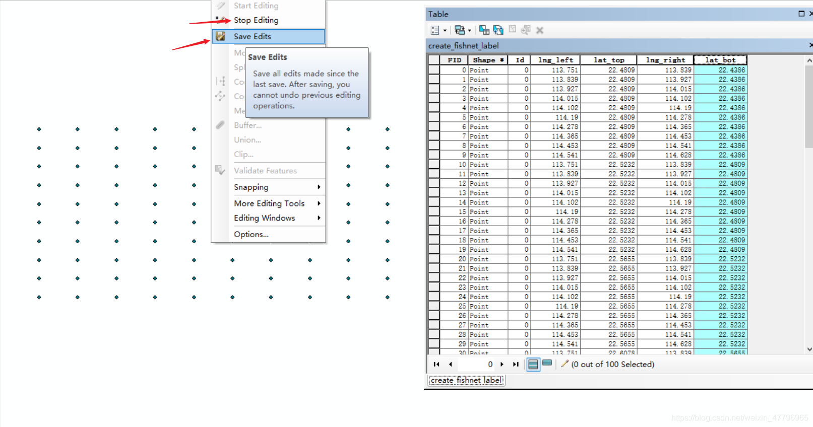Open the Related Tables icon
Screen dimensions: 813x427
(x=460, y=30)
